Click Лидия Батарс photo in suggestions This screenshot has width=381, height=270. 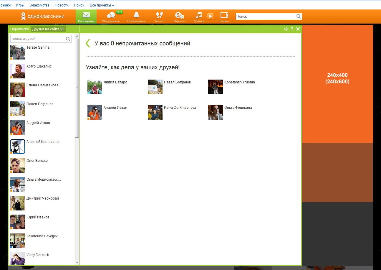tap(95, 87)
